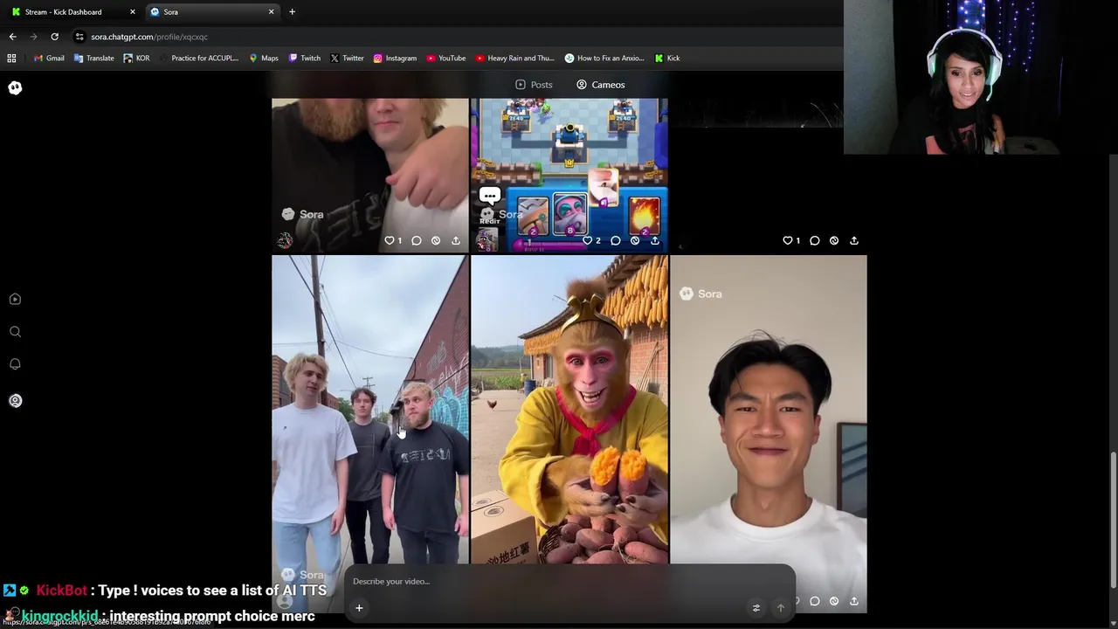Open the notifications bell in Sora sidebar
The width and height of the screenshot is (1118, 629).
pyautogui.click(x=15, y=364)
